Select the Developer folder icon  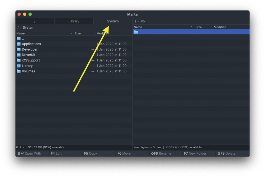(x=18, y=49)
